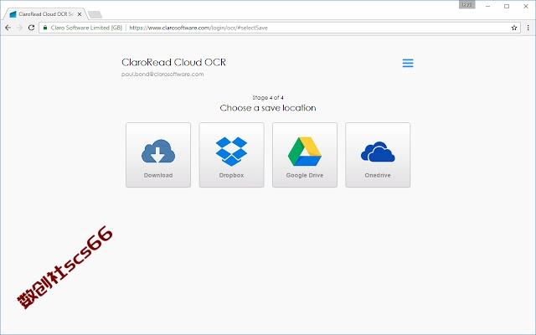
Task: Open a new browser tab
Action: [x=95, y=14]
